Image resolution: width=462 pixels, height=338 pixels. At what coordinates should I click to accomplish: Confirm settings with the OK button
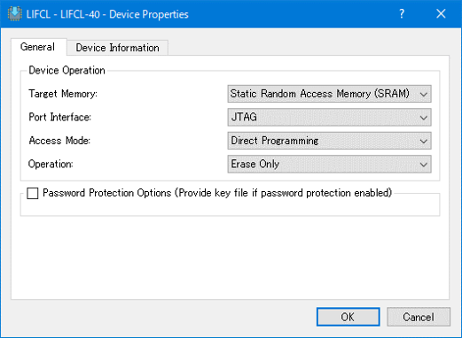pyautogui.click(x=348, y=317)
